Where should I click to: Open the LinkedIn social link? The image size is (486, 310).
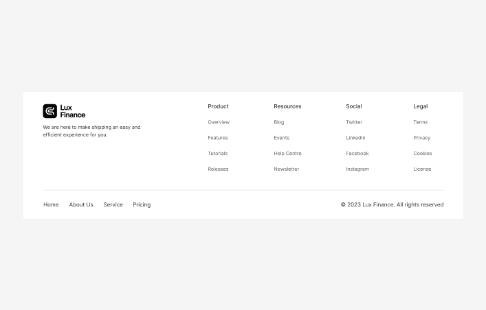point(355,138)
